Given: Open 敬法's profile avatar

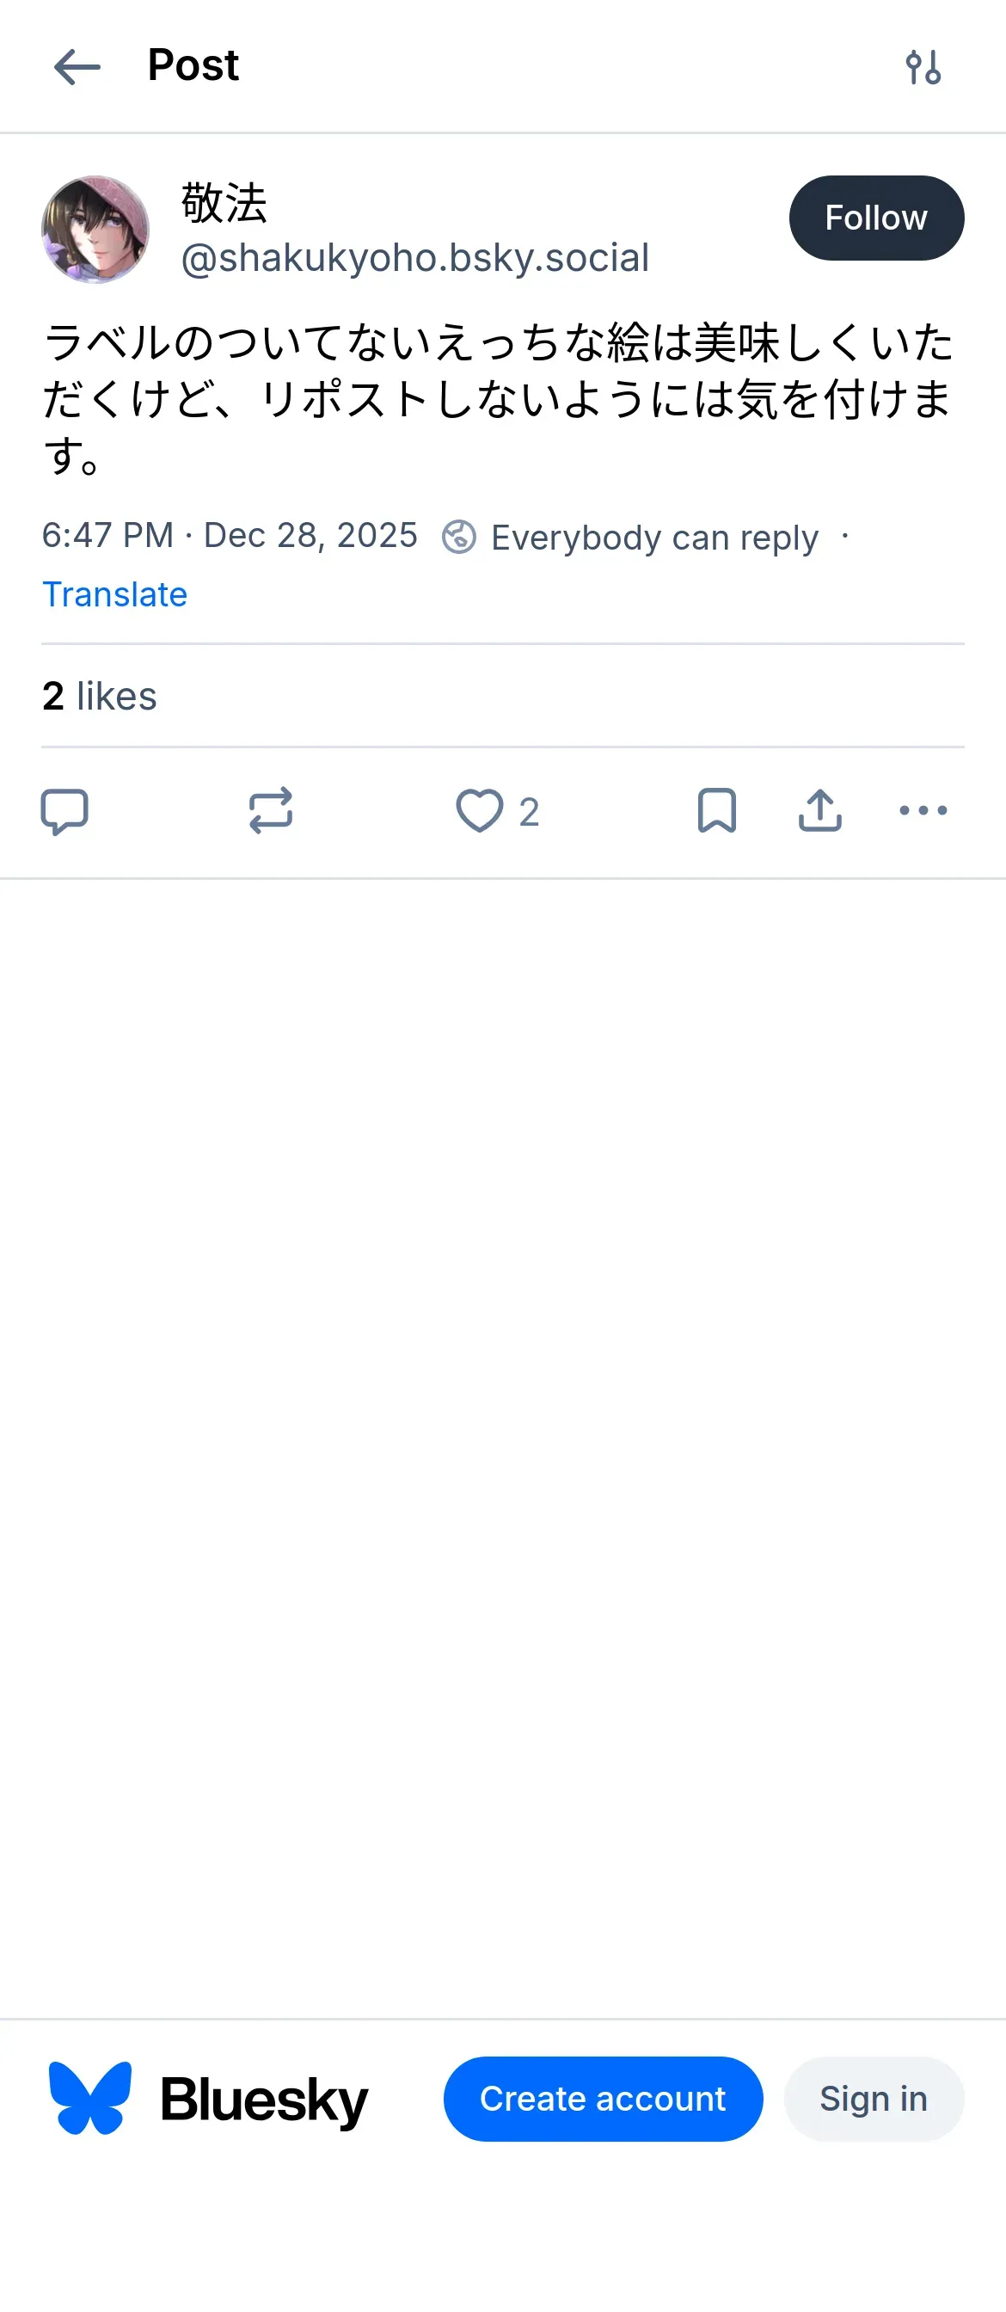Looking at the screenshot, I should tap(95, 230).
